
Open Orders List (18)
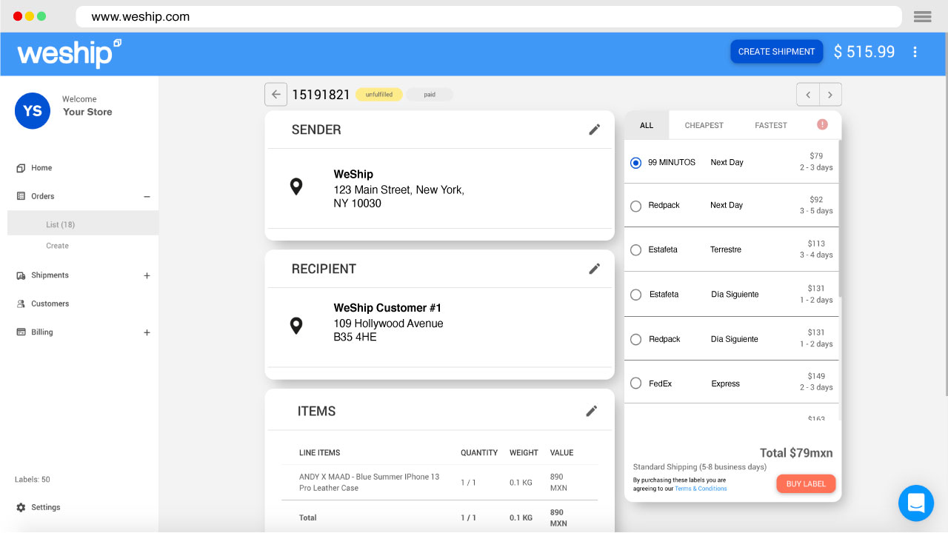pos(83,224)
